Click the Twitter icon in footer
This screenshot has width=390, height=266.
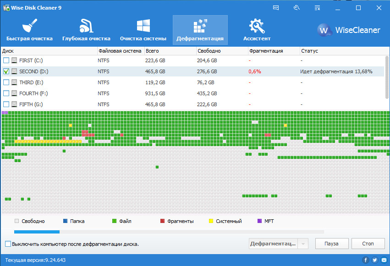tap(374, 260)
